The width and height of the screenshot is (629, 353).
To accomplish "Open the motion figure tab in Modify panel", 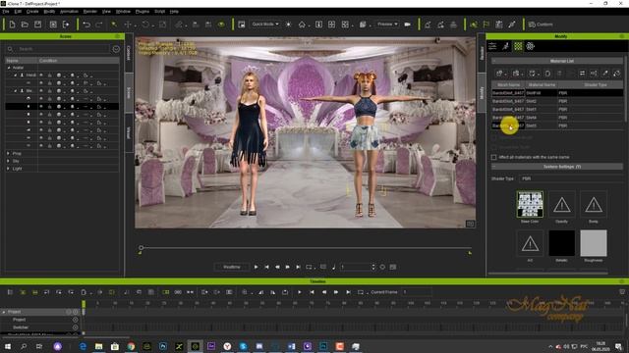I will (505, 46).
